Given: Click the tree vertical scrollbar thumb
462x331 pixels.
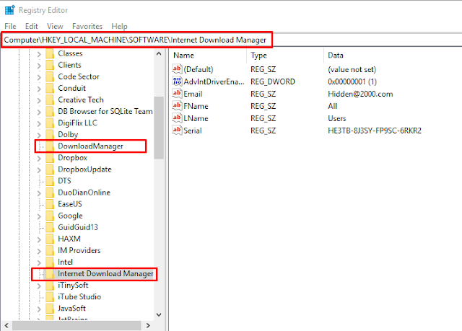Looking at the screenshot, I should click(159, 128).
